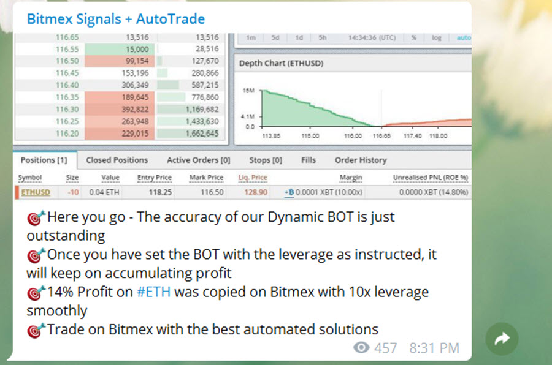This screenshot has width=552, height=365.
Task: Click the Unrealised PNL (ROE %) header
Action: (431, 178)
